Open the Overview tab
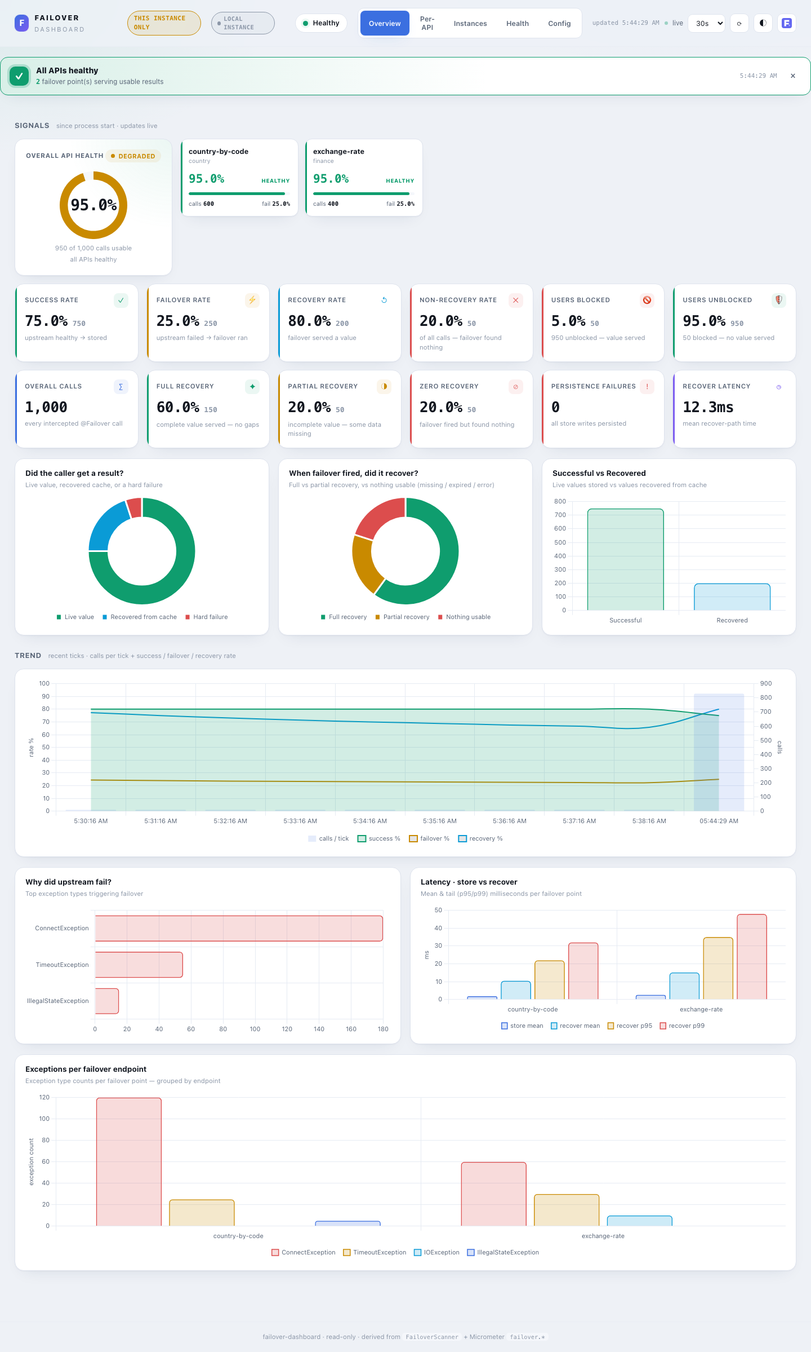This screenshot has height=1352, width=811. point(385,23)
